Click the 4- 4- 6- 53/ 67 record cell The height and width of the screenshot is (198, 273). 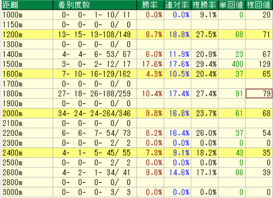coord(95,54)
